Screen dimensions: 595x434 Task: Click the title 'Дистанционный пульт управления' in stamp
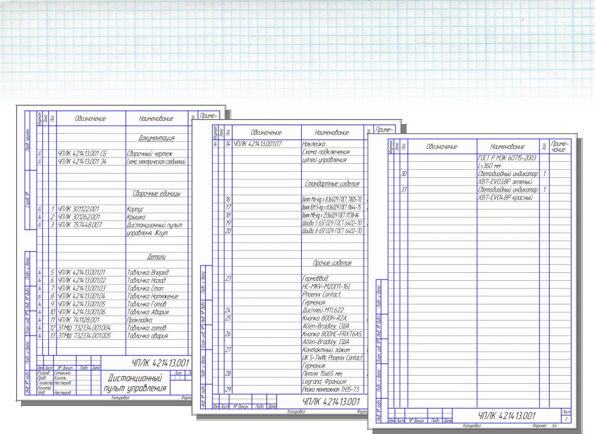click(135, 383)
